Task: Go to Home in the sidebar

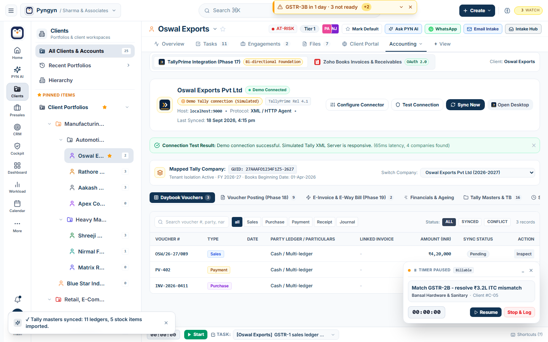Action: pos(17,53)
